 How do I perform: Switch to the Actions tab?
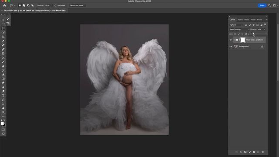(240, 20)
